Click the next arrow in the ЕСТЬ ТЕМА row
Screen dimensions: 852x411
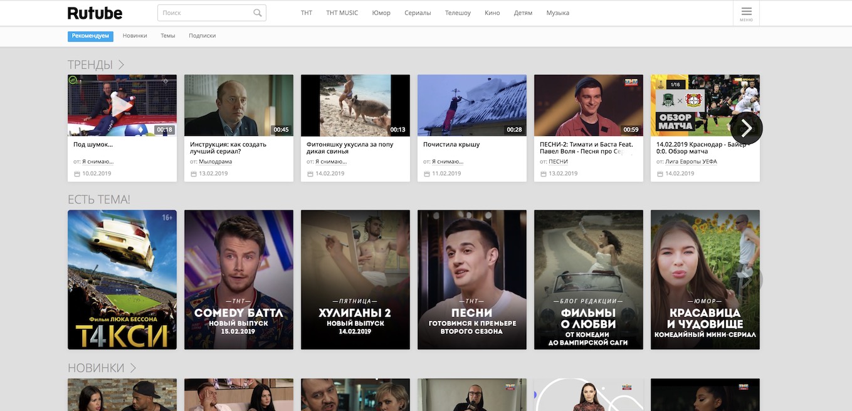click(750, 279)
